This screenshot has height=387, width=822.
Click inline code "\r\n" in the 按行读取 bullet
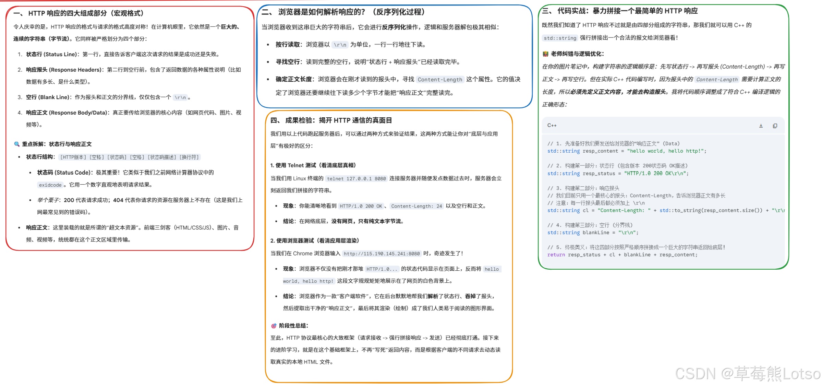pyautogui.click(x=340, y=45)
